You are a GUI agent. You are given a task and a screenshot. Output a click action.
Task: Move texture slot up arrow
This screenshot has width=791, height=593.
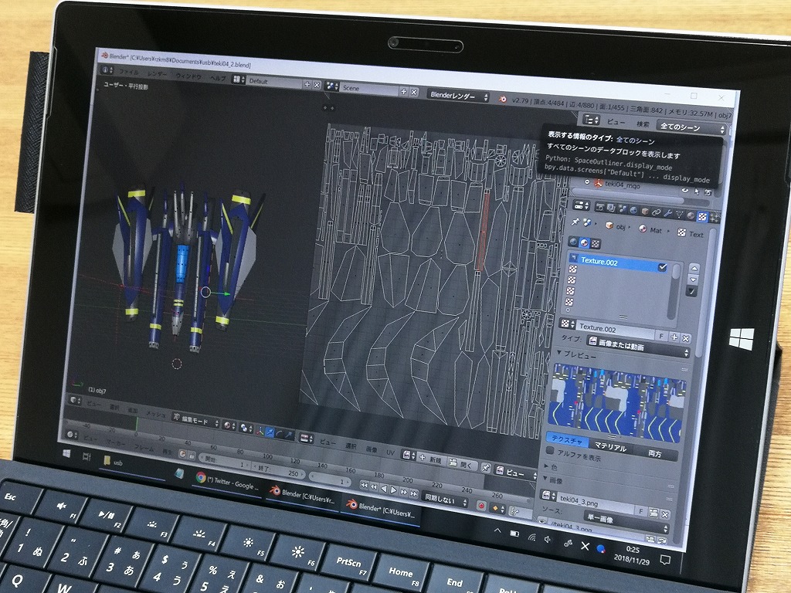pos(694,268)
